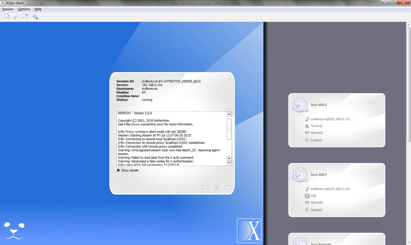Terminate the session with the power icon

[228, 187]
